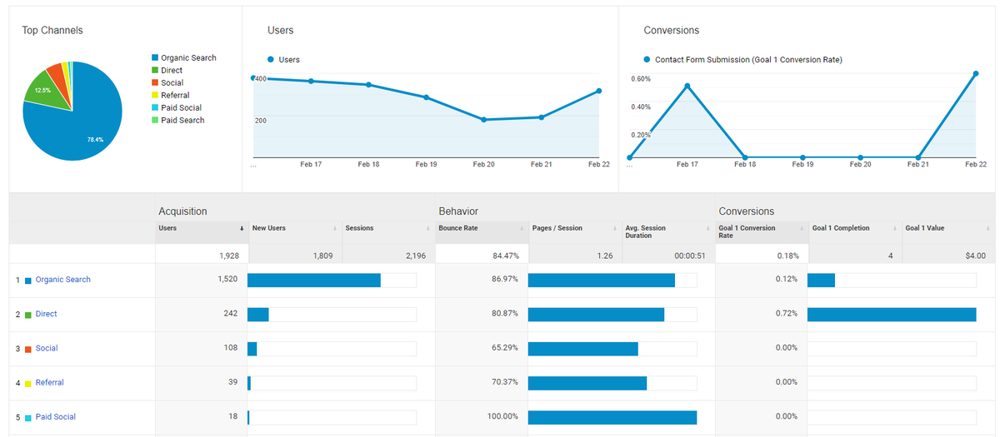Click the 86.97% bounce rate value
Viewport: 1000px width, 437px height.
(x=505, y=280)
